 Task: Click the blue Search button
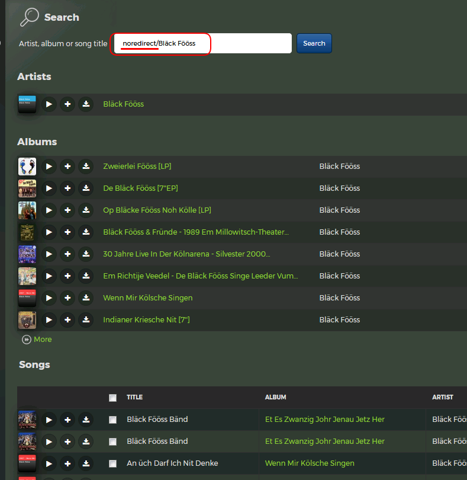click(314, 43)
